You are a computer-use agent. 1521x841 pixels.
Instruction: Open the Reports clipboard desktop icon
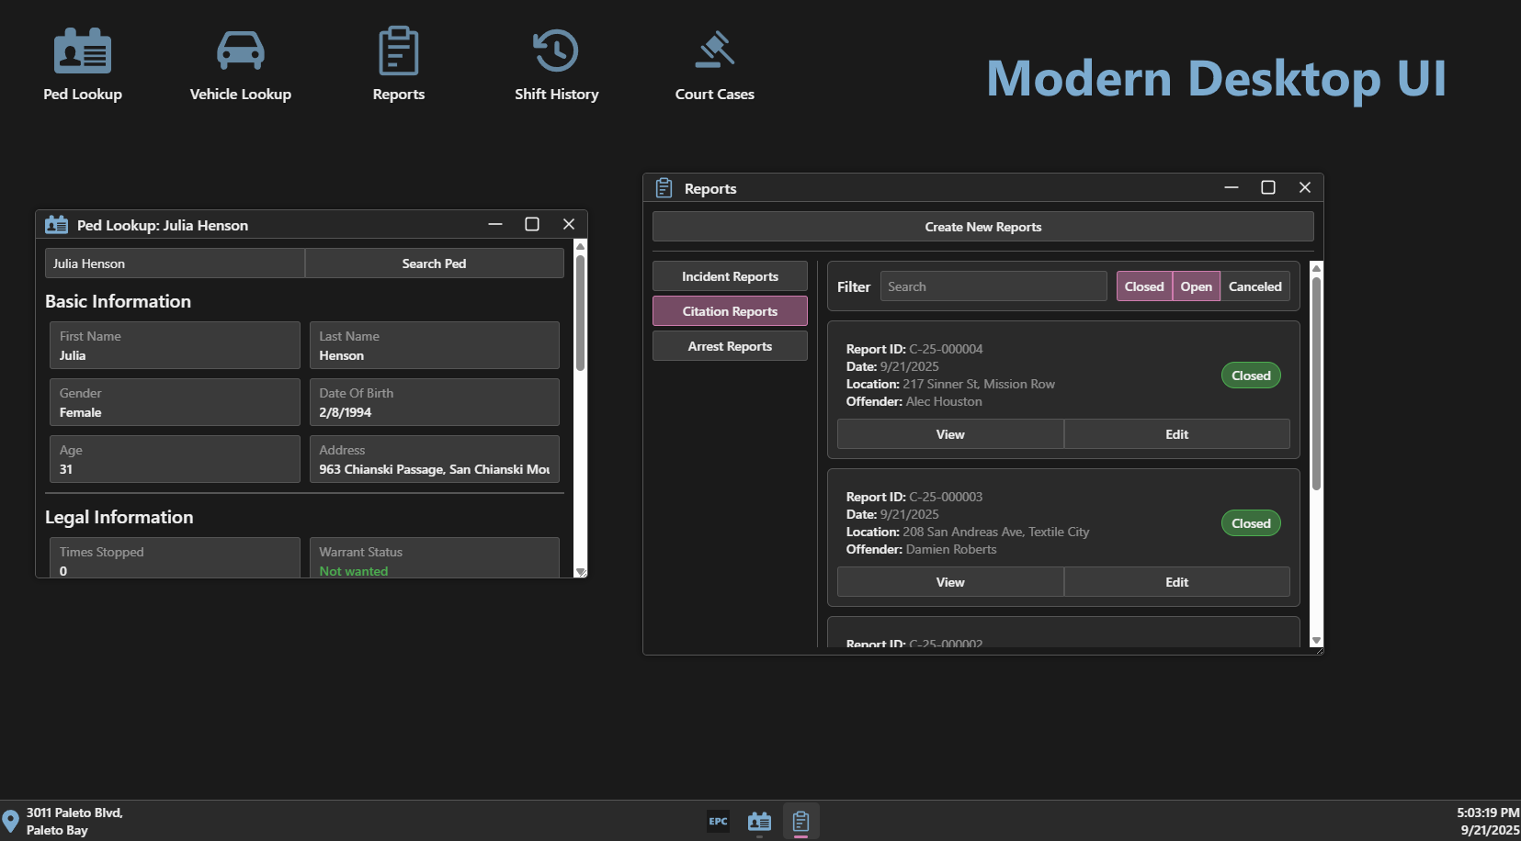[x=398, y=64]
